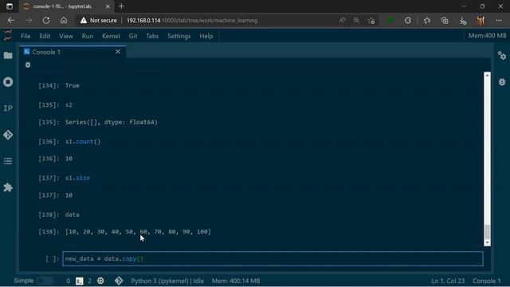This screenshot has height=287, width=510.
Task: Open the Git sidebar panel
Action: point(8,135)
